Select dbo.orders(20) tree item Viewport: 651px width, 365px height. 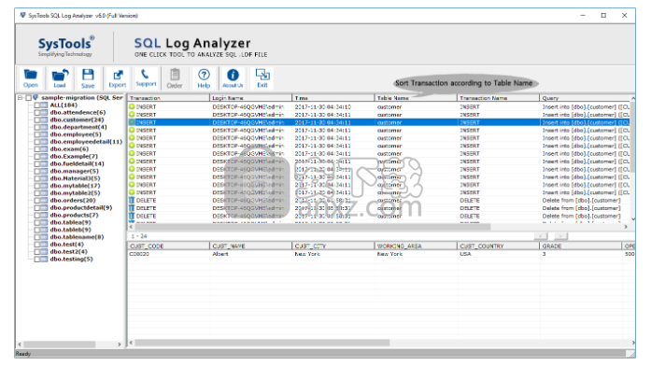pos(73,201)
